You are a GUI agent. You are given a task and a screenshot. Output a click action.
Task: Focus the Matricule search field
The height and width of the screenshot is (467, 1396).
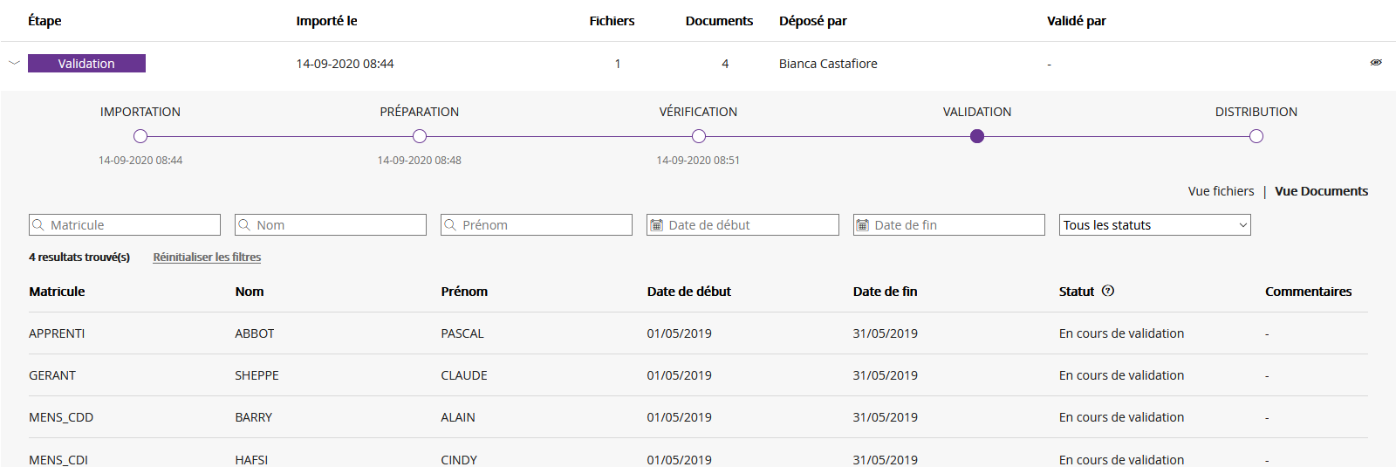pyautogui.click(x=125, y=224)
